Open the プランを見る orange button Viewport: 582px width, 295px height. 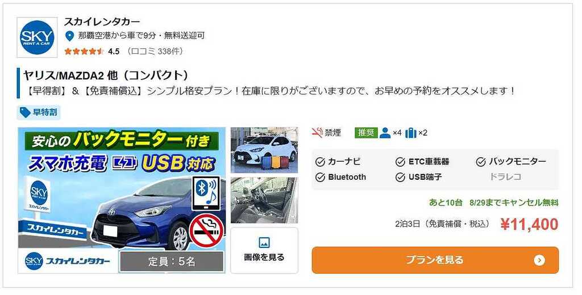pyautogui.click(x=435, y=260)
